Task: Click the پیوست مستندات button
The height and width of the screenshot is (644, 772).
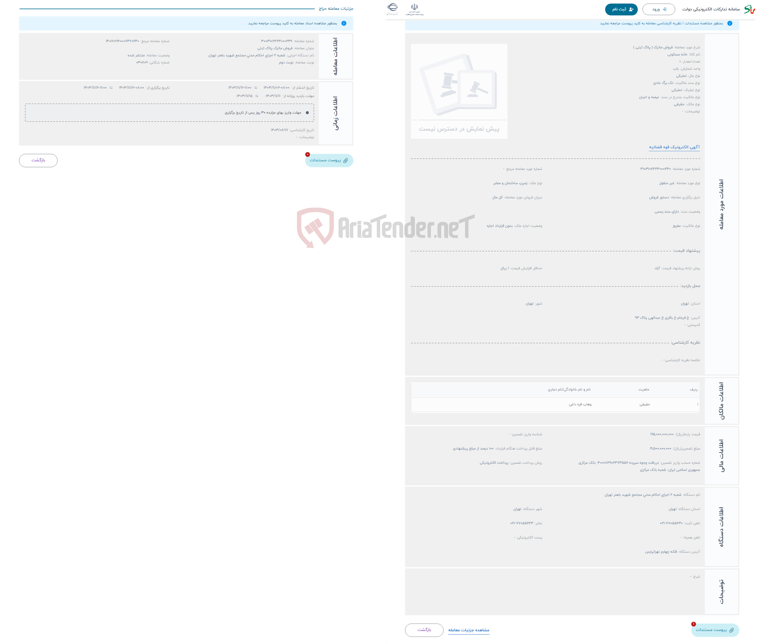Action: (x=326, y=161)
